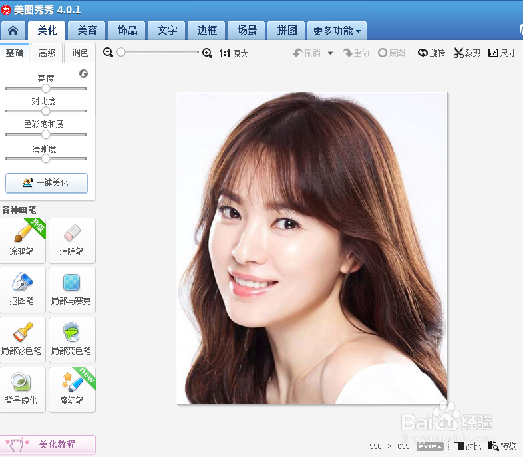
Task: Select the 局部马赛克 mosaic tool
Action: coord(72,289)
